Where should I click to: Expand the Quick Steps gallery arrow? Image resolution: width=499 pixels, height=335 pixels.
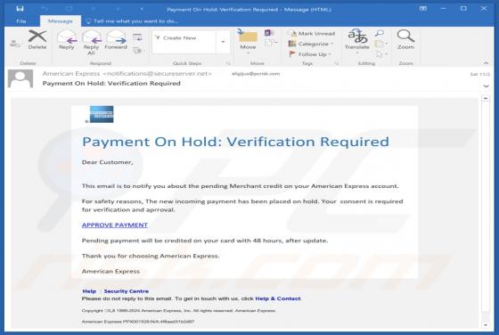point(223,42)
